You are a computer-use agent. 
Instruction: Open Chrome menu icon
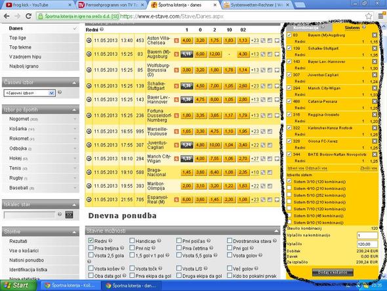[x=381, y=16]
